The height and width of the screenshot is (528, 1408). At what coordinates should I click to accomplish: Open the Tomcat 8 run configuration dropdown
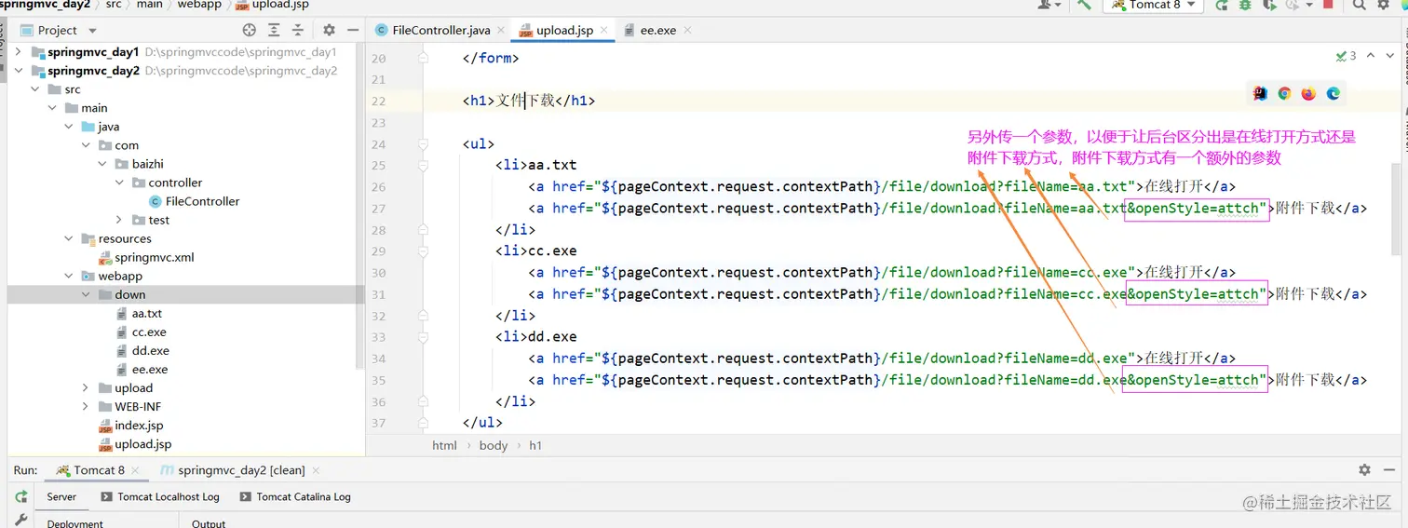[x=1154, y=5]
